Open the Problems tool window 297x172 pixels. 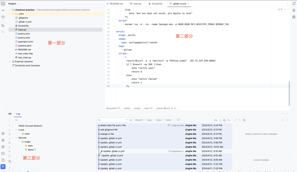click(3, 160)
